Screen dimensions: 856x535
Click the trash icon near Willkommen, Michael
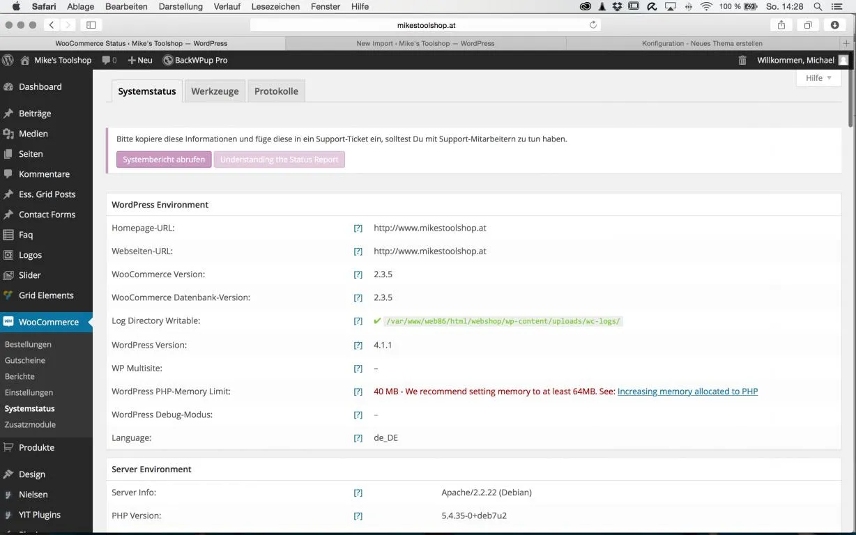[x=742, y=60]
